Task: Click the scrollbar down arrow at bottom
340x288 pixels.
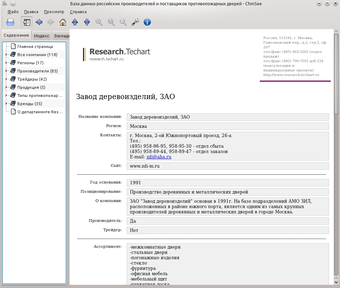Action: (x=336, y=282)
